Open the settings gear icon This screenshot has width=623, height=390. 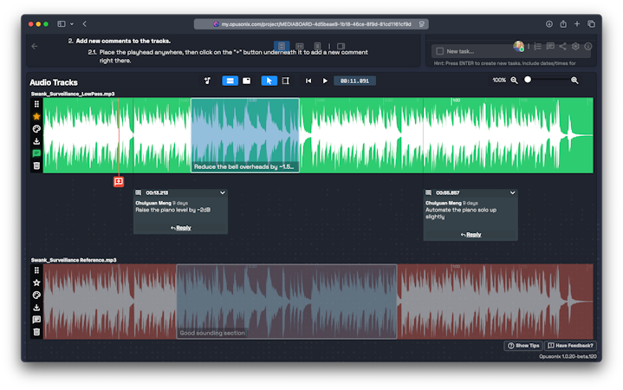click(x=575, y=47)
